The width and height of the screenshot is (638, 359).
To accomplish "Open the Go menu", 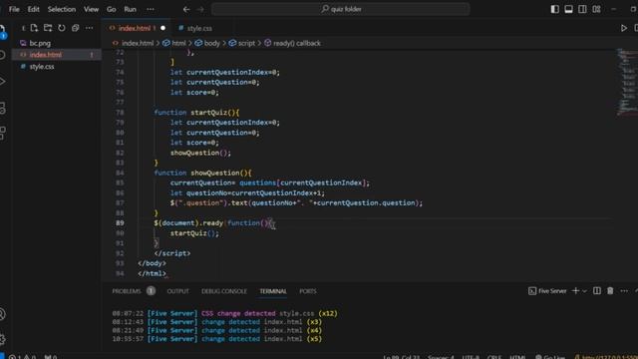I will click(111, 9).
